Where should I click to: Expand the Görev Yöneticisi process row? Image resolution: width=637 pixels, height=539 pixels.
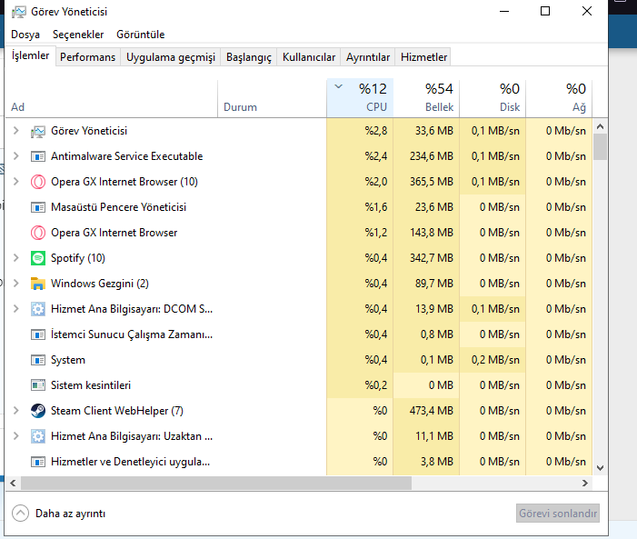point(15,131)
